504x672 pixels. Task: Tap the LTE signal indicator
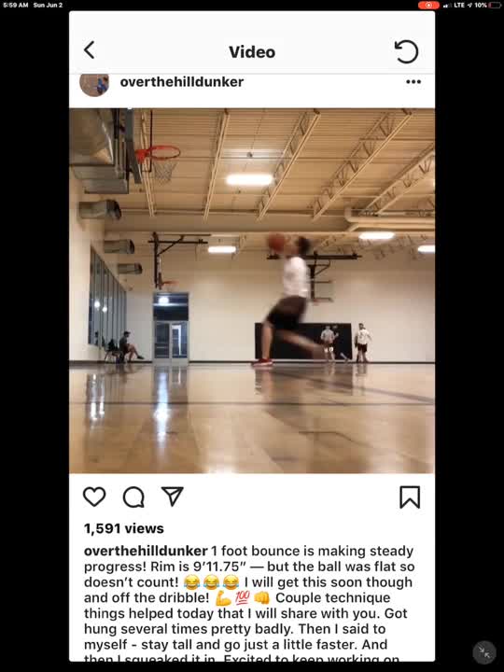click(459, 6)
